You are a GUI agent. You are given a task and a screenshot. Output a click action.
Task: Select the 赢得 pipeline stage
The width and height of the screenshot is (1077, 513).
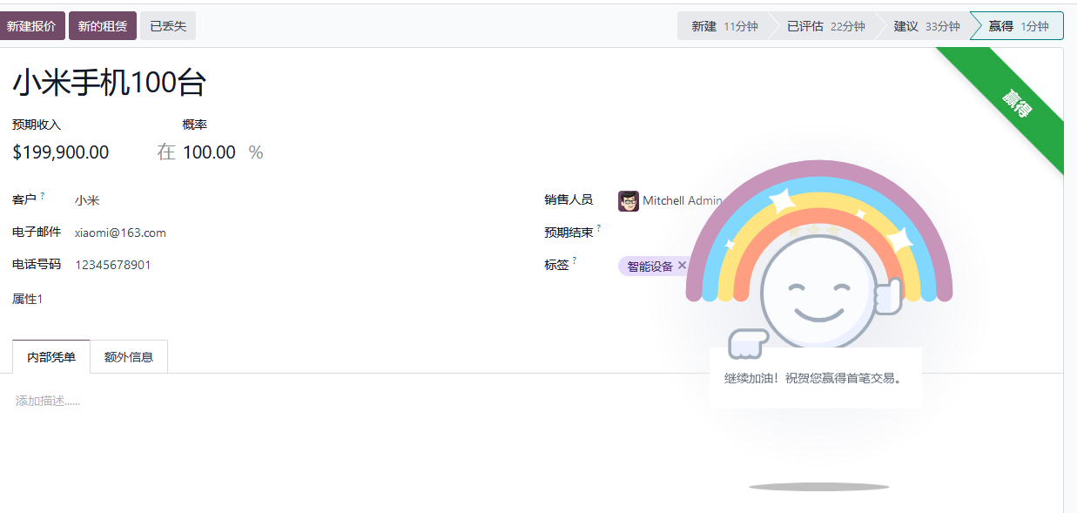coord(1018,26)
